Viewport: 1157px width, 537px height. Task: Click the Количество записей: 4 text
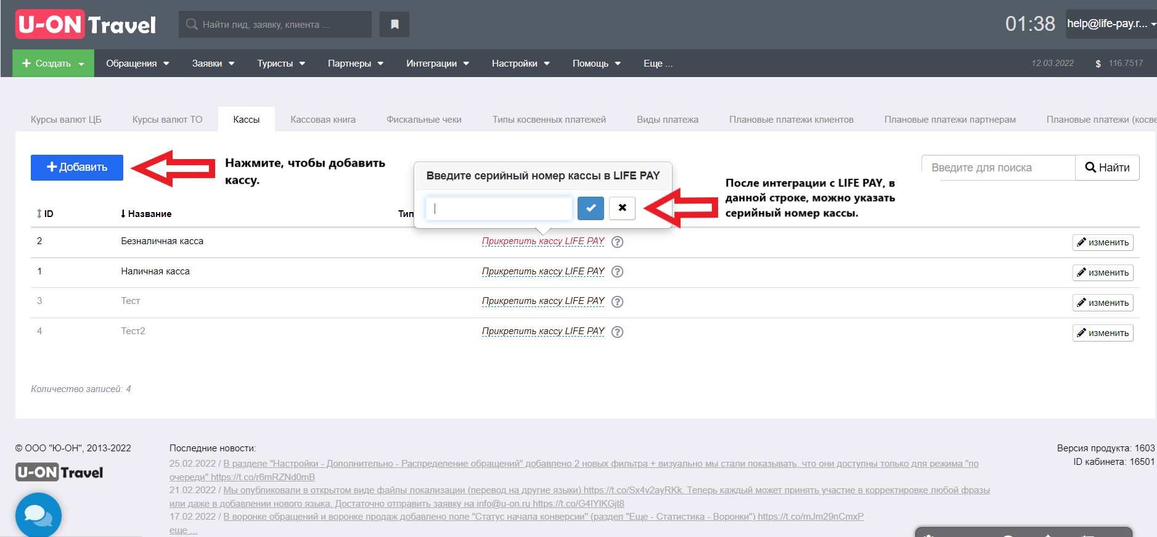tap(81, 389)
